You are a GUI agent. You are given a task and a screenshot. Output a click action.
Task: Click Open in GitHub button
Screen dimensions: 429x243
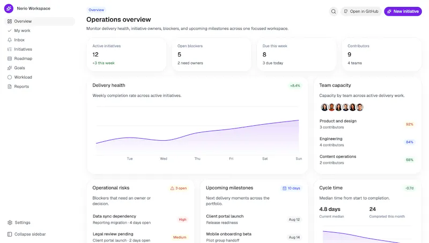pos(361,11)
